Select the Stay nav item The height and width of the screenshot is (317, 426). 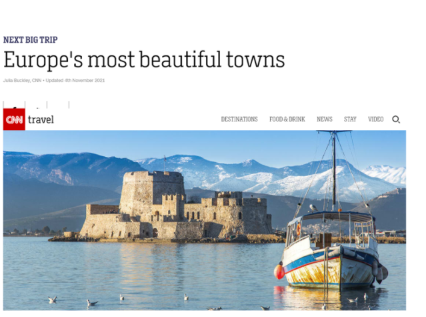350,119
